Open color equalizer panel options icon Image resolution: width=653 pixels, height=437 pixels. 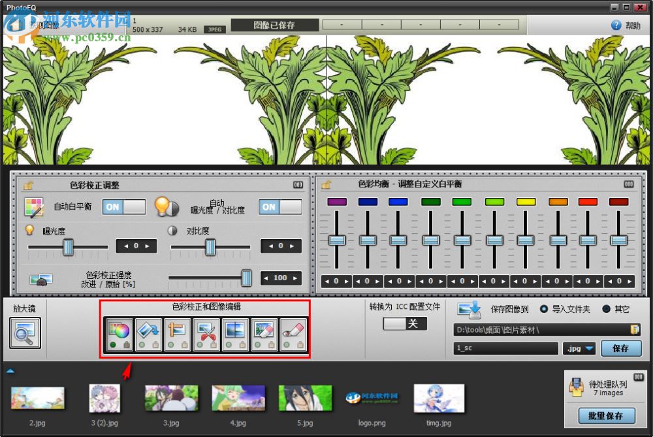(x=628, y=184)
